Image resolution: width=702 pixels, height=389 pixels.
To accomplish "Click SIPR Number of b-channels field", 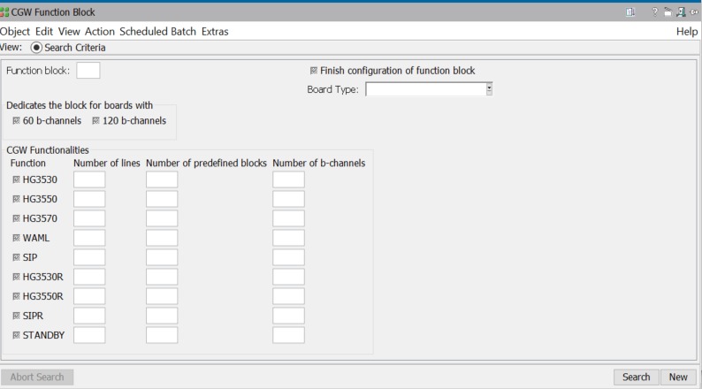I will pos(288,316).
